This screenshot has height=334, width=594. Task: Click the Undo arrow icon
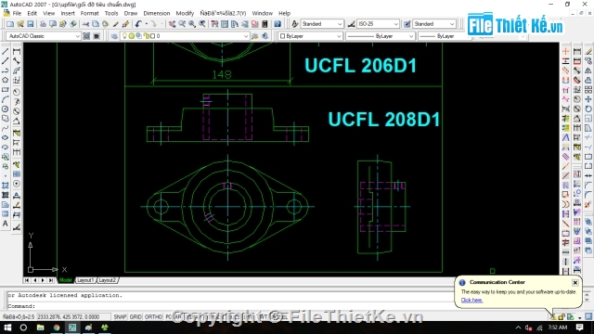click(138, 24)
